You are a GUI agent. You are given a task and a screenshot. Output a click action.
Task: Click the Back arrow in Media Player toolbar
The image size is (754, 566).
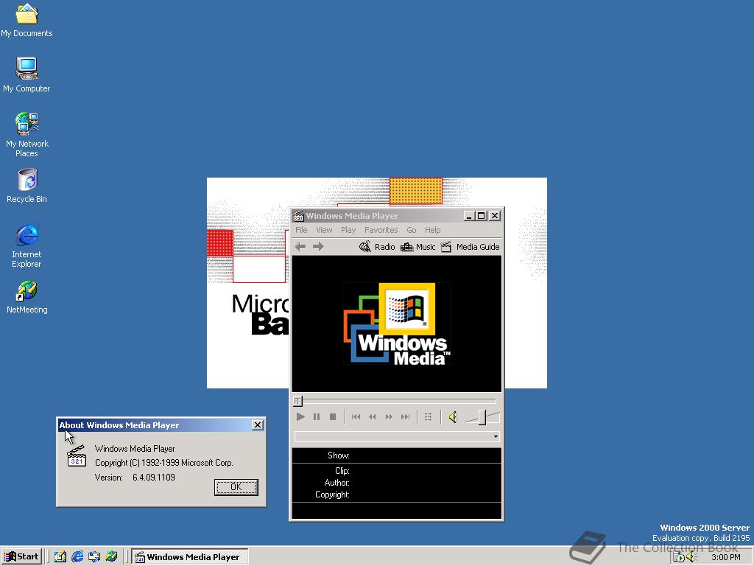tap(300, 247)
